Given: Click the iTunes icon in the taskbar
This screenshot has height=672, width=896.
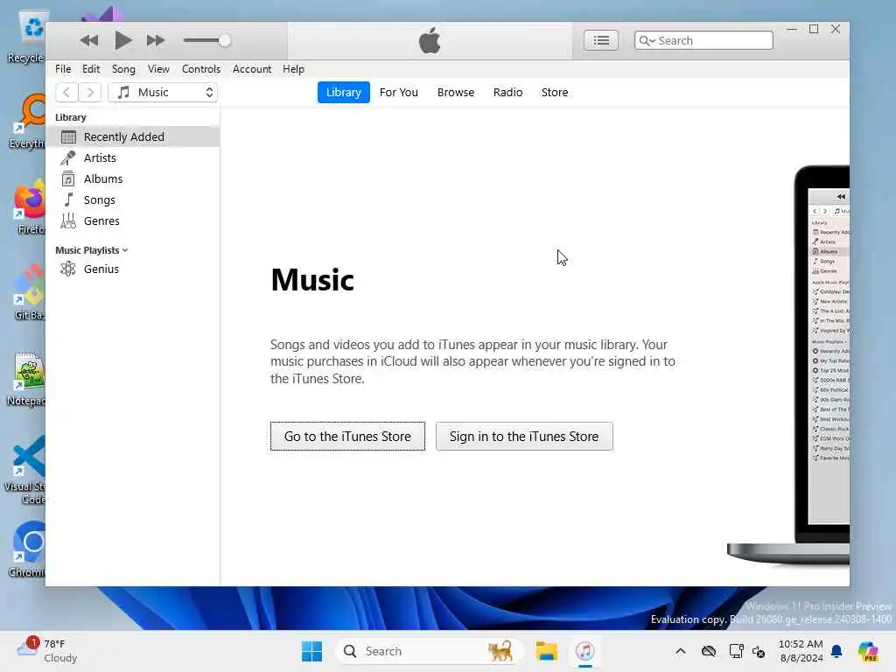Looking at the screenshot, I should coord(584,651).
